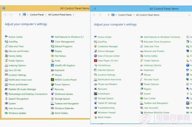The height and width of the screenshot is (127, 192).
Task: Open the Windows Update link
Action: (x=17, y=113)
